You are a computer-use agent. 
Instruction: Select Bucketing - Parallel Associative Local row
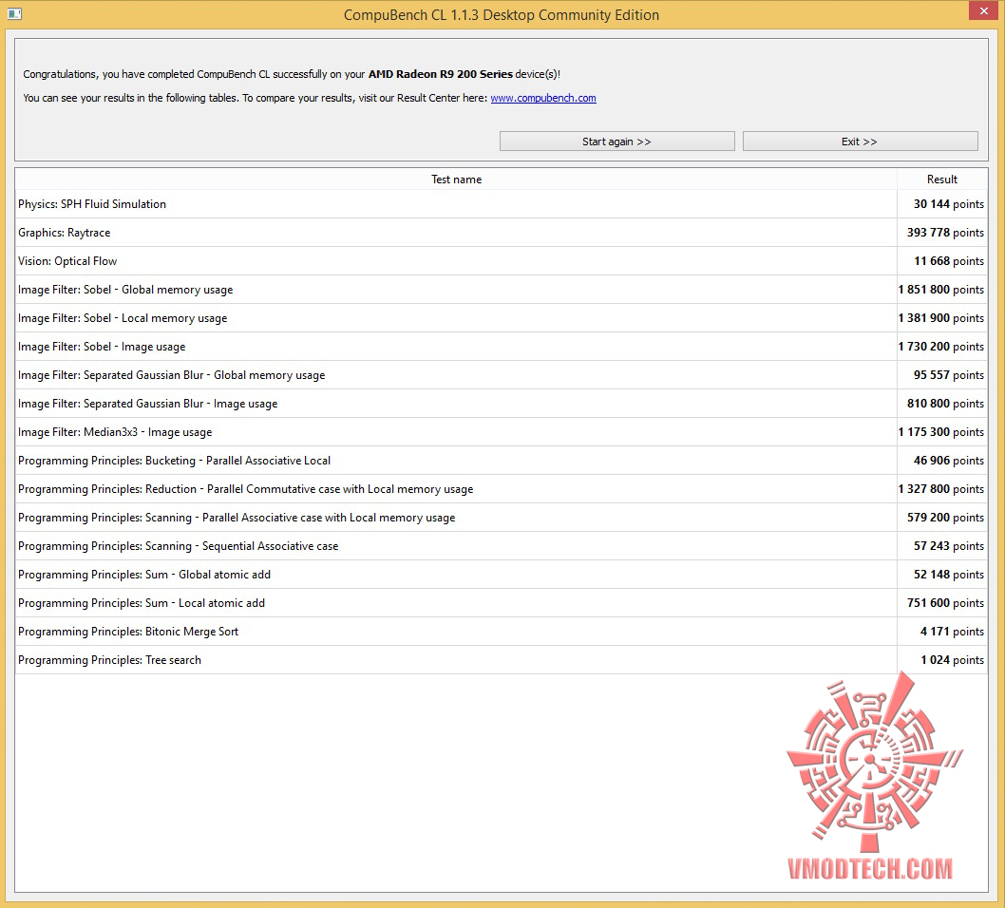[x=502, y=461]
